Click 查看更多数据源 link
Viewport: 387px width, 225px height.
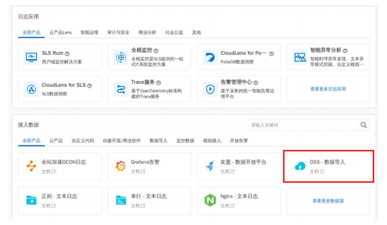pyautogui.click(x=328, y=201)
